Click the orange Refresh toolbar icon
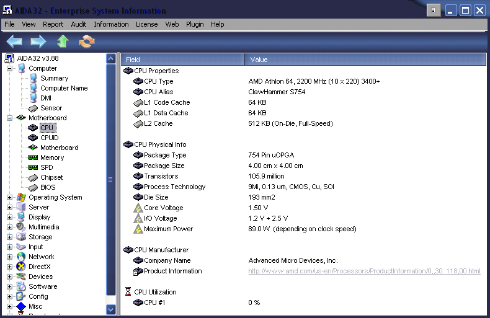490x318 pixels. point(87,42)
